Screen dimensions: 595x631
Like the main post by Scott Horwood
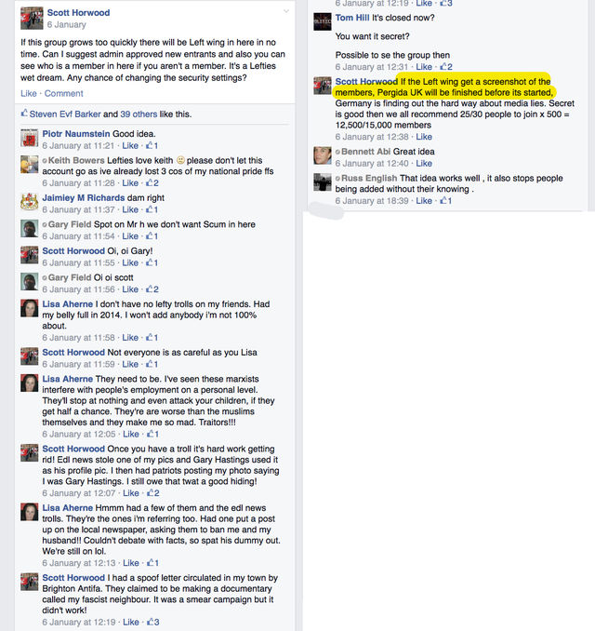point(29,93)
